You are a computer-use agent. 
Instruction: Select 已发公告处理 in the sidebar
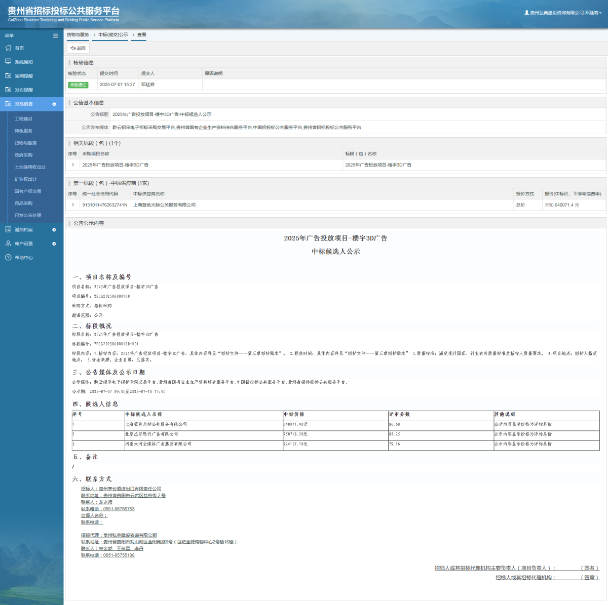pos(28,215)
